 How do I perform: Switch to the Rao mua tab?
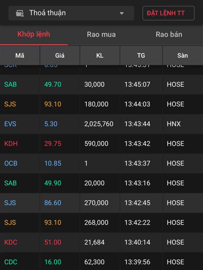tap(101, 34)
